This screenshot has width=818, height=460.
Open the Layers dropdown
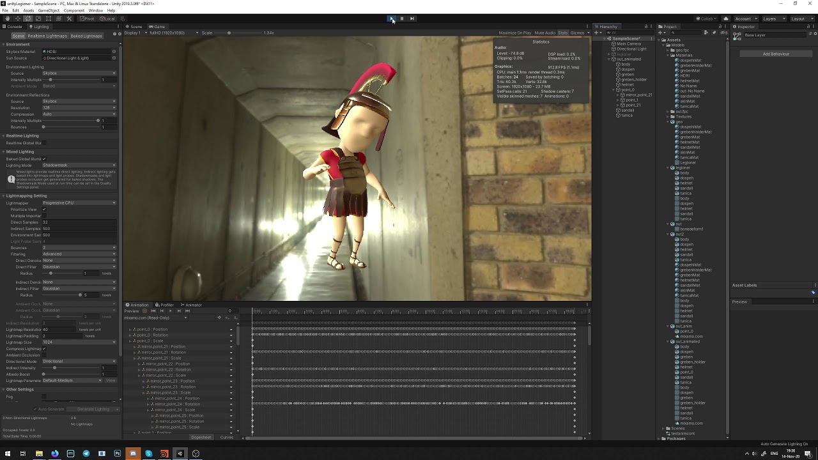tap(774, 19)
